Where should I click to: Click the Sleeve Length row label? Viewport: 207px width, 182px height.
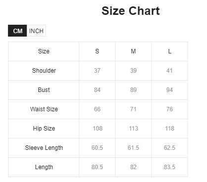point(44,148)
